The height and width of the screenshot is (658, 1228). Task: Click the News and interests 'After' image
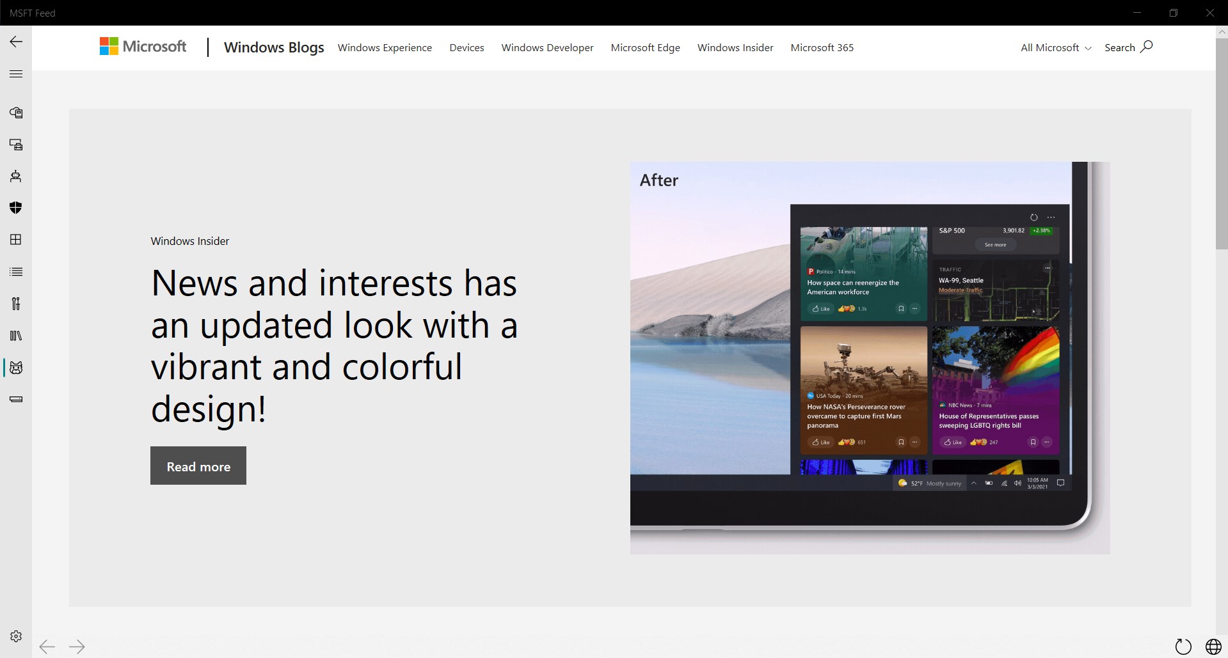point(870,358)
